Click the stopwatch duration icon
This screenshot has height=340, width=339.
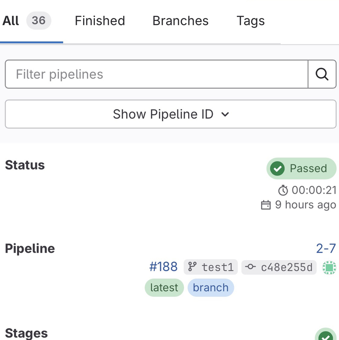(283, 190)
